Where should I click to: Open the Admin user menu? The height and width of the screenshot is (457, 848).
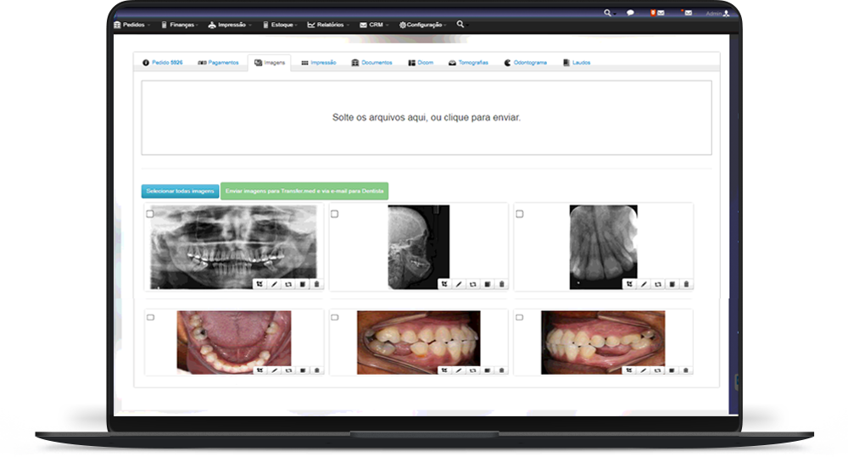click(x=717, y=14)
